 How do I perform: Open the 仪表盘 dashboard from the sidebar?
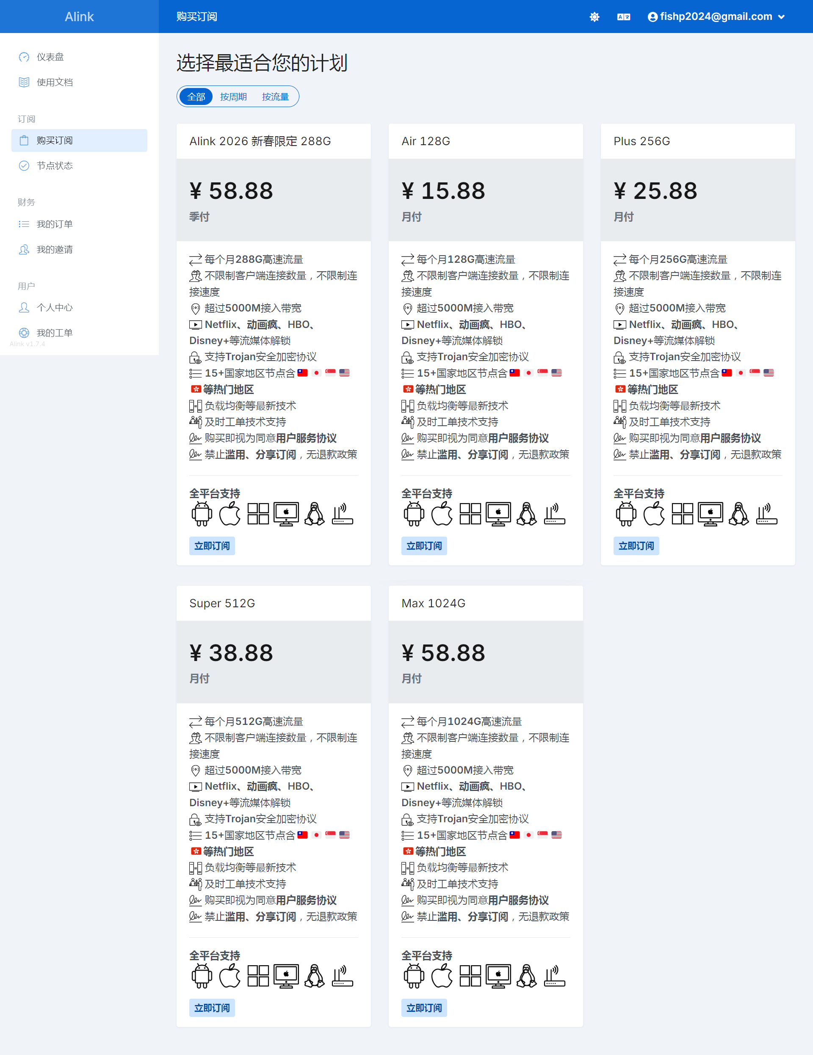tap(50, 57)
